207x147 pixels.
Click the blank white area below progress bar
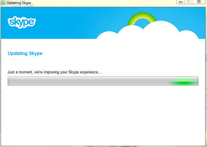tap(103, 116)
